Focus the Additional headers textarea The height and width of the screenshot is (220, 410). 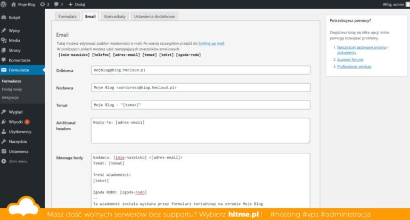click(x=201, y=131)
